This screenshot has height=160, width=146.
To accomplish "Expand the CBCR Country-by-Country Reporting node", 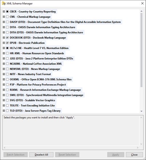I will tap(4, 12).
